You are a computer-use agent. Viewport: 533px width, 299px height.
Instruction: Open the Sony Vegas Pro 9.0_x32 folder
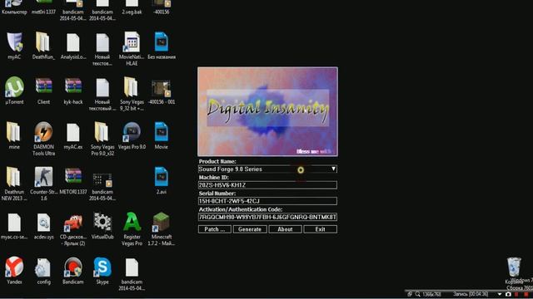pyautogui.click(x=102, y=132)
